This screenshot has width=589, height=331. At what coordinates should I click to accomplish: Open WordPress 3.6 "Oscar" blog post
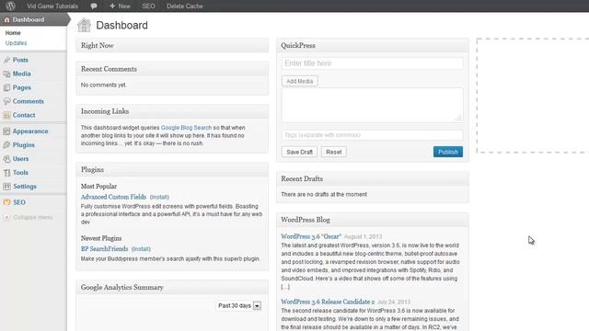(x=311, y=236)
